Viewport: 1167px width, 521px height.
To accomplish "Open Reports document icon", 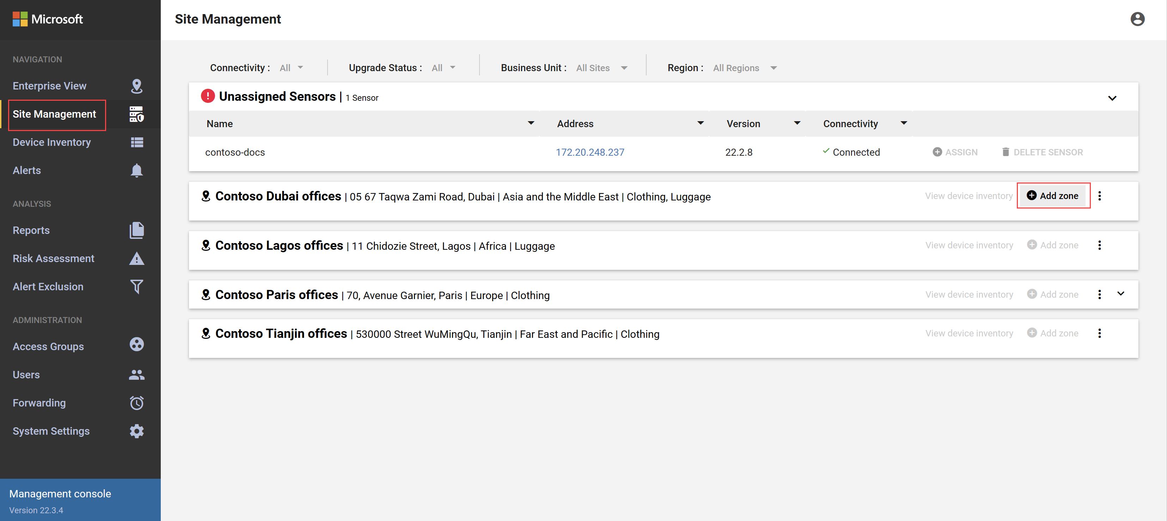I will (x=136, y=230).
